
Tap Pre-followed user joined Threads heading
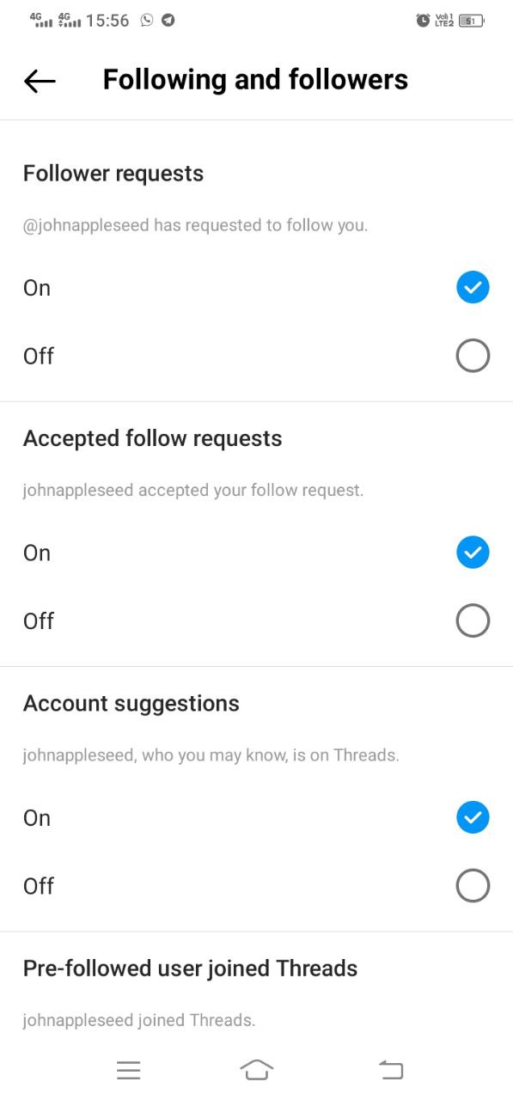coord(191,969)
